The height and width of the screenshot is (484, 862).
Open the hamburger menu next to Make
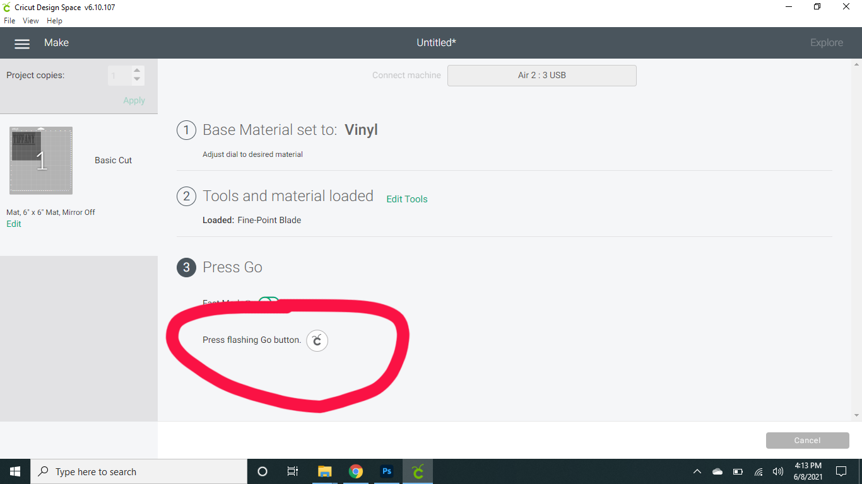click(x=22, y=43)
